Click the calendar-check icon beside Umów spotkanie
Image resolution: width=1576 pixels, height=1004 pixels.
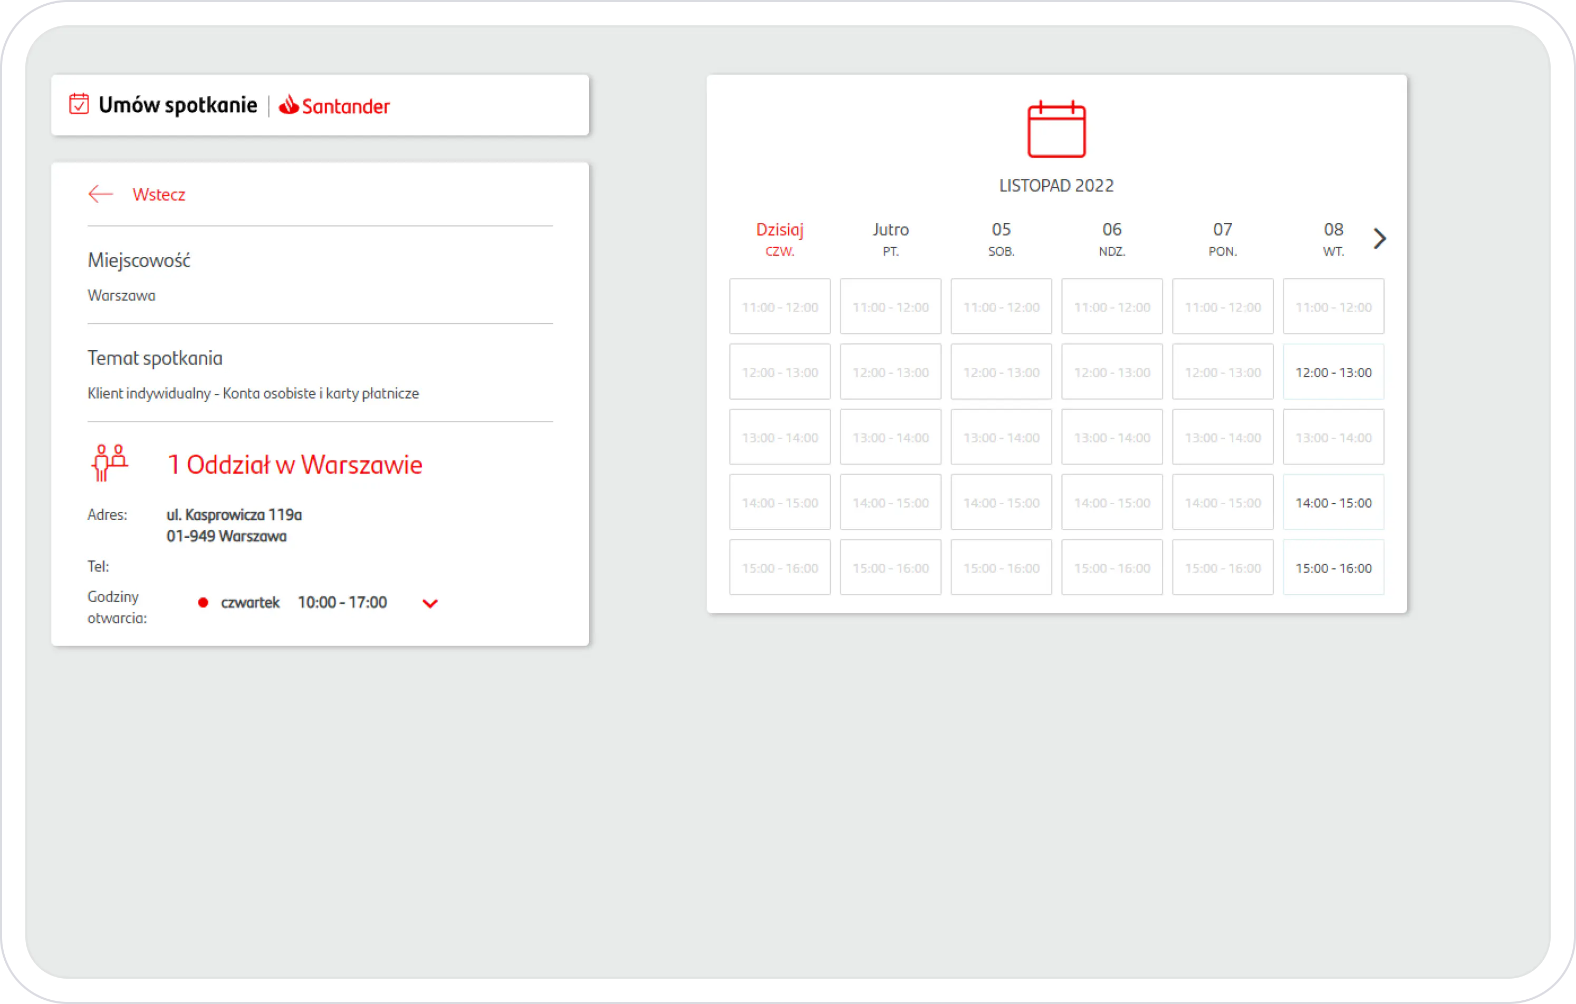79,104
